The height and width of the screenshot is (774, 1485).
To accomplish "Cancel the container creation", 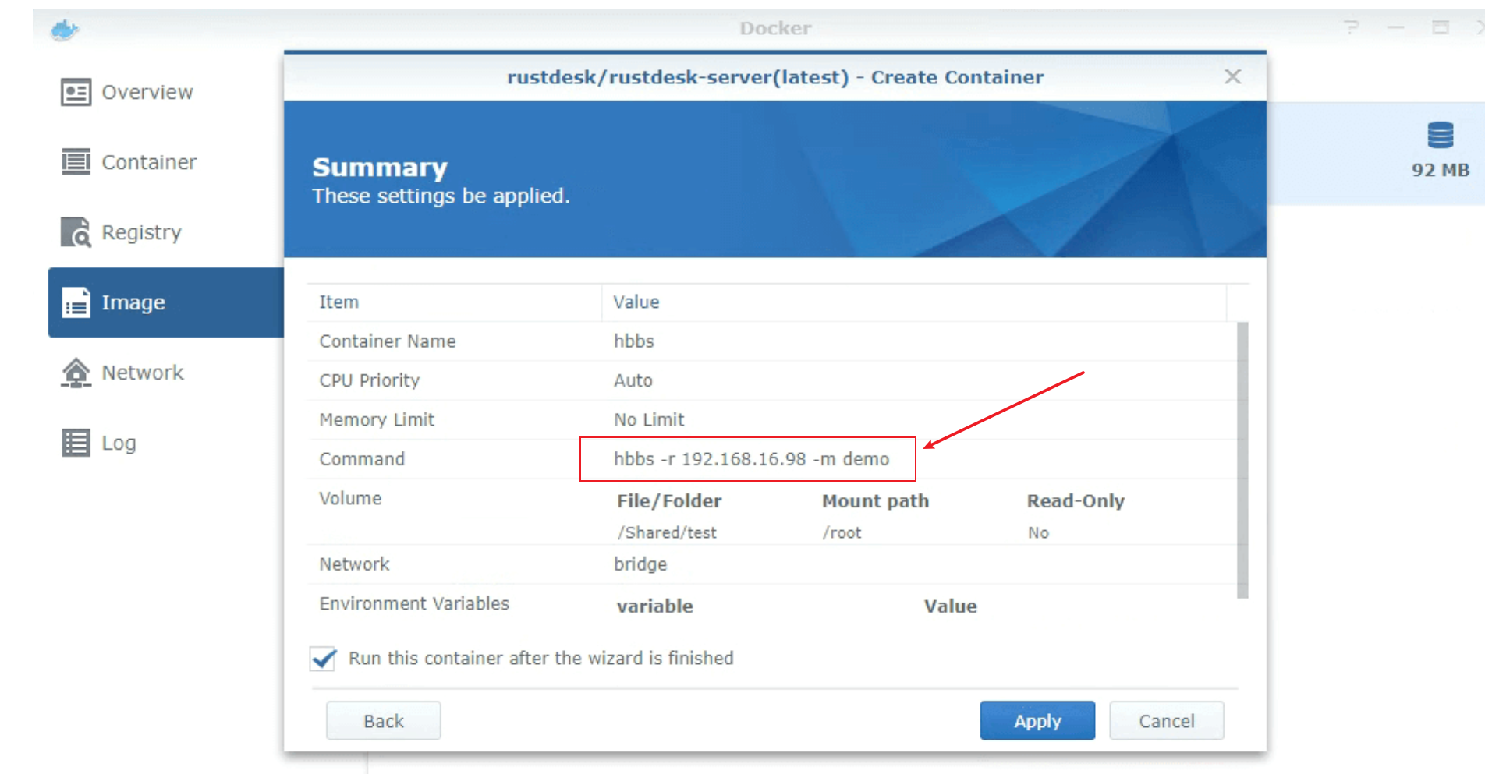I will [1166, 720].
